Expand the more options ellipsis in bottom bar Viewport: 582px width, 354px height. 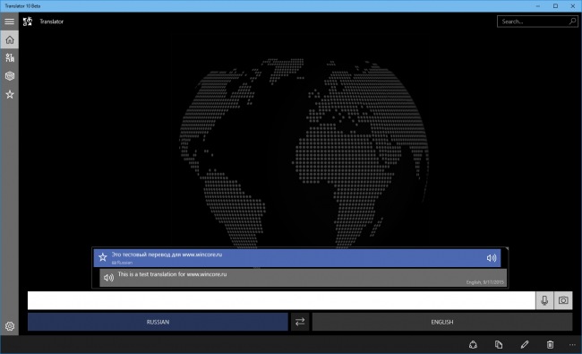(572, 345)
